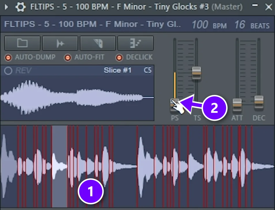Click the sample name display field
The image size is (275, 210).
coord(92,24)
